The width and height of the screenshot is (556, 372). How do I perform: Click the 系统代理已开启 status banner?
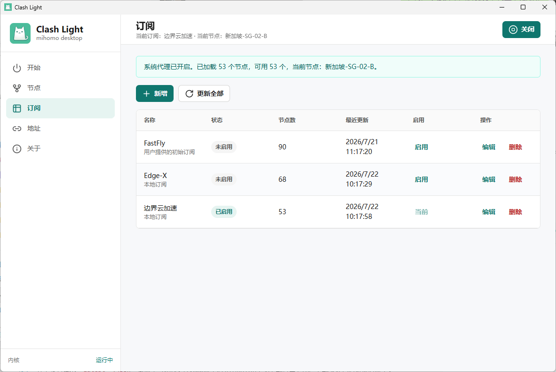[x=338, y=67]
